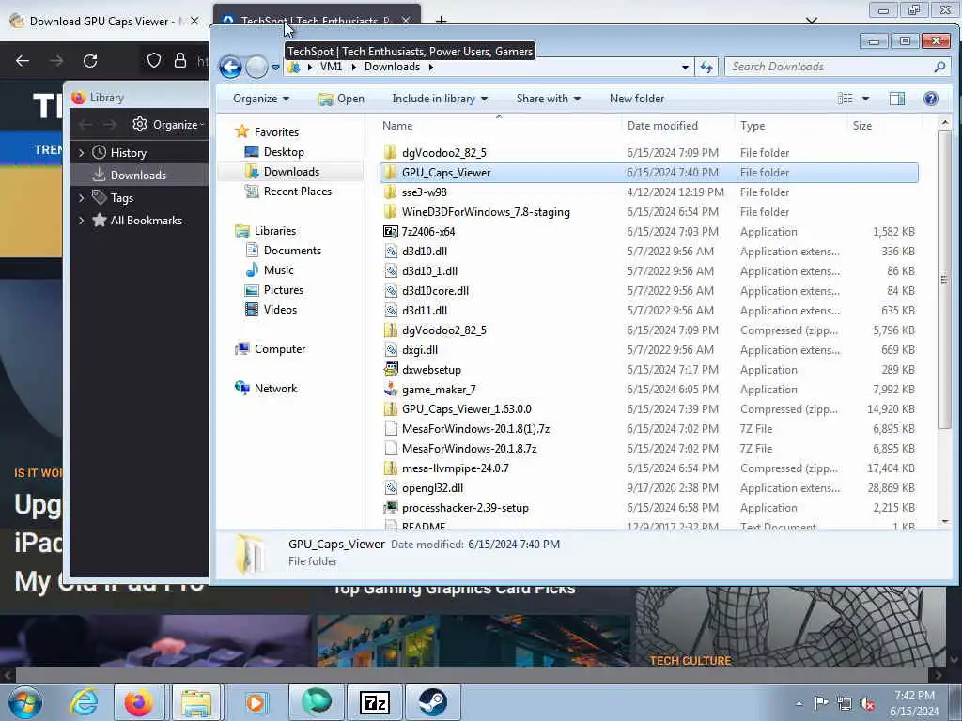Expand History in Firefox Library
This screenshot has width=962, height=721.
pos(81,153)
